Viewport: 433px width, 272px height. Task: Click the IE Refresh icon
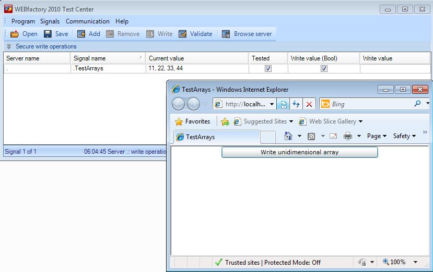coord(296,104)
